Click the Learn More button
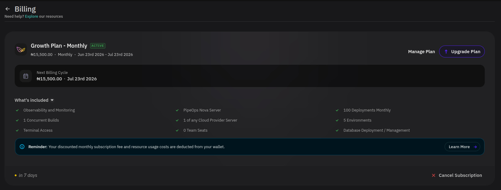 (462, 147)
